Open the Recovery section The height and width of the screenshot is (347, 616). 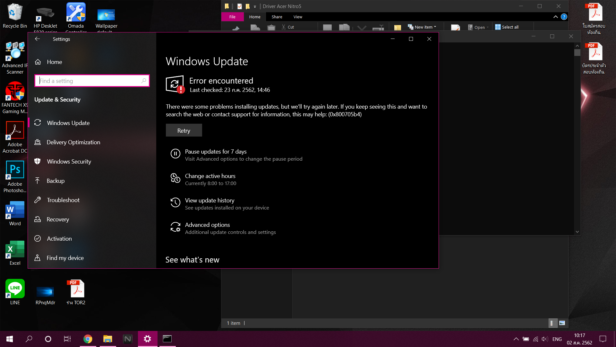pyautogui.click(x=58, y=219)
